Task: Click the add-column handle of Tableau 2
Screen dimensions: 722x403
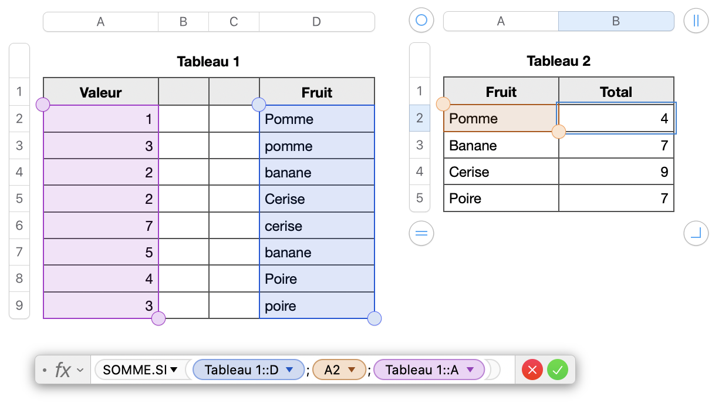Action: click(x=696, y=21)
